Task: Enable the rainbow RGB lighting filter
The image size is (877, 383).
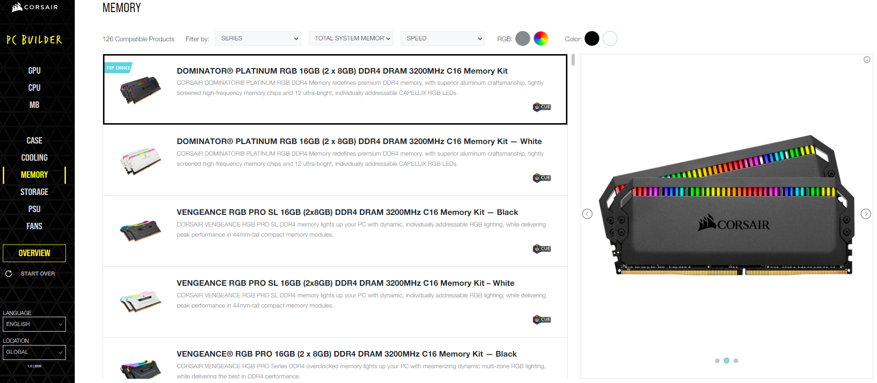Action: [541, 38]
